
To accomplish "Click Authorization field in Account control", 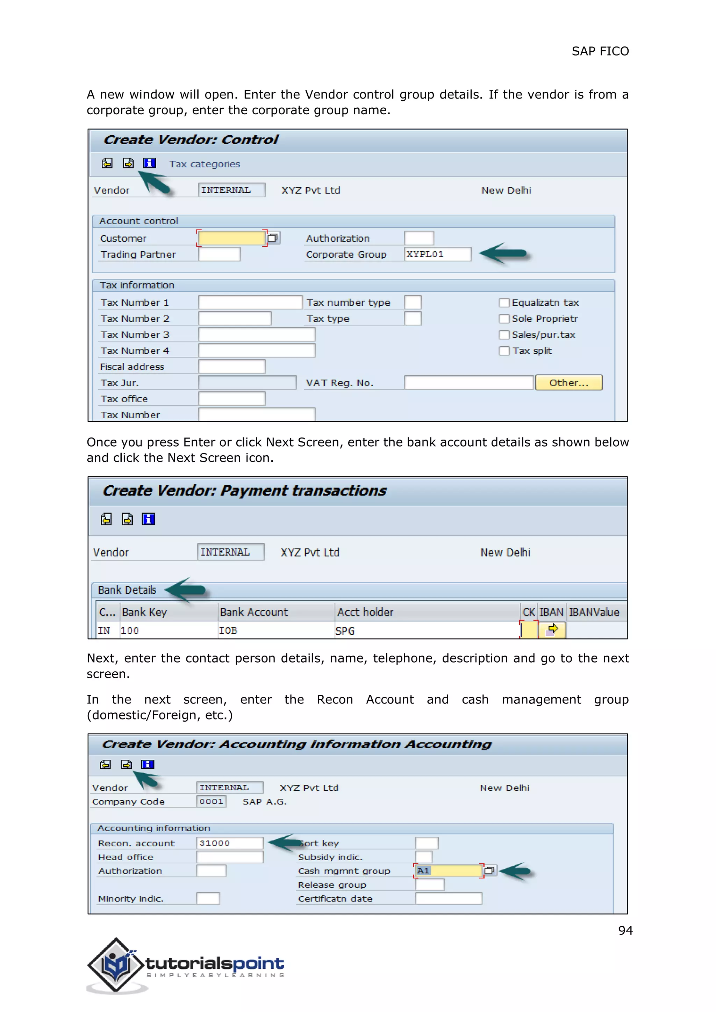I will tap(419, 238).
